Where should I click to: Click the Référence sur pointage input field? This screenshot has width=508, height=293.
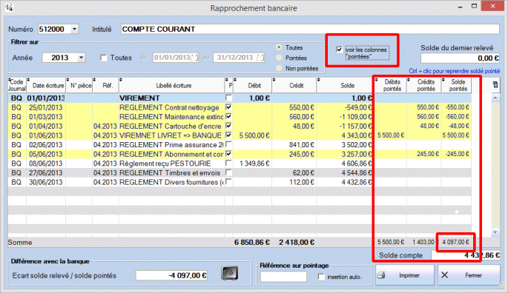pyautogui.click(x=283, y=277)
